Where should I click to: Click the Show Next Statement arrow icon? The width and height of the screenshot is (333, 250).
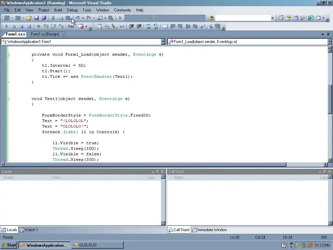pyautogui.click(x=38, y=26)
